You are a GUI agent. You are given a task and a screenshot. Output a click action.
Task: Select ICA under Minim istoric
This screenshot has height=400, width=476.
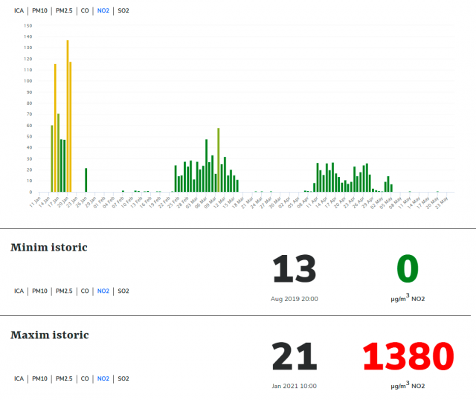[x=19, y=291]
